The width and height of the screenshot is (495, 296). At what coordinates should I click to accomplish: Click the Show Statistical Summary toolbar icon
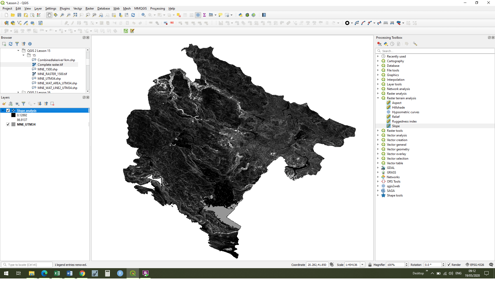tap(204, 15)
